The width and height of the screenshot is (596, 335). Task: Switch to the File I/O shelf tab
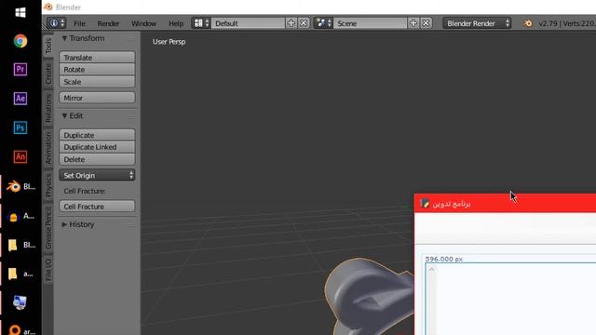coord(48,270)
